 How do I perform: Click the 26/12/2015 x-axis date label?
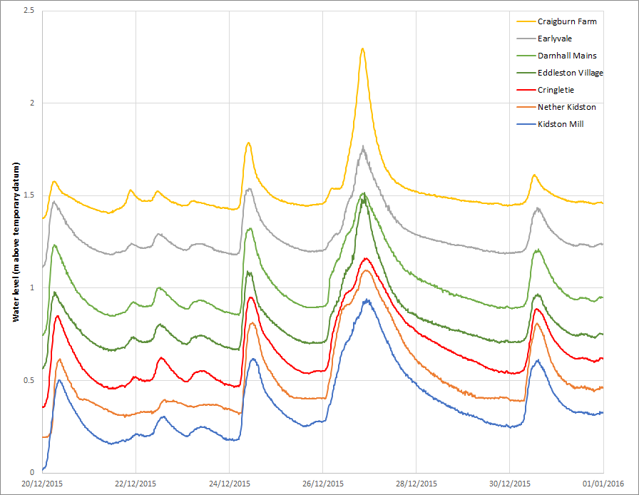tap(323, 484)
